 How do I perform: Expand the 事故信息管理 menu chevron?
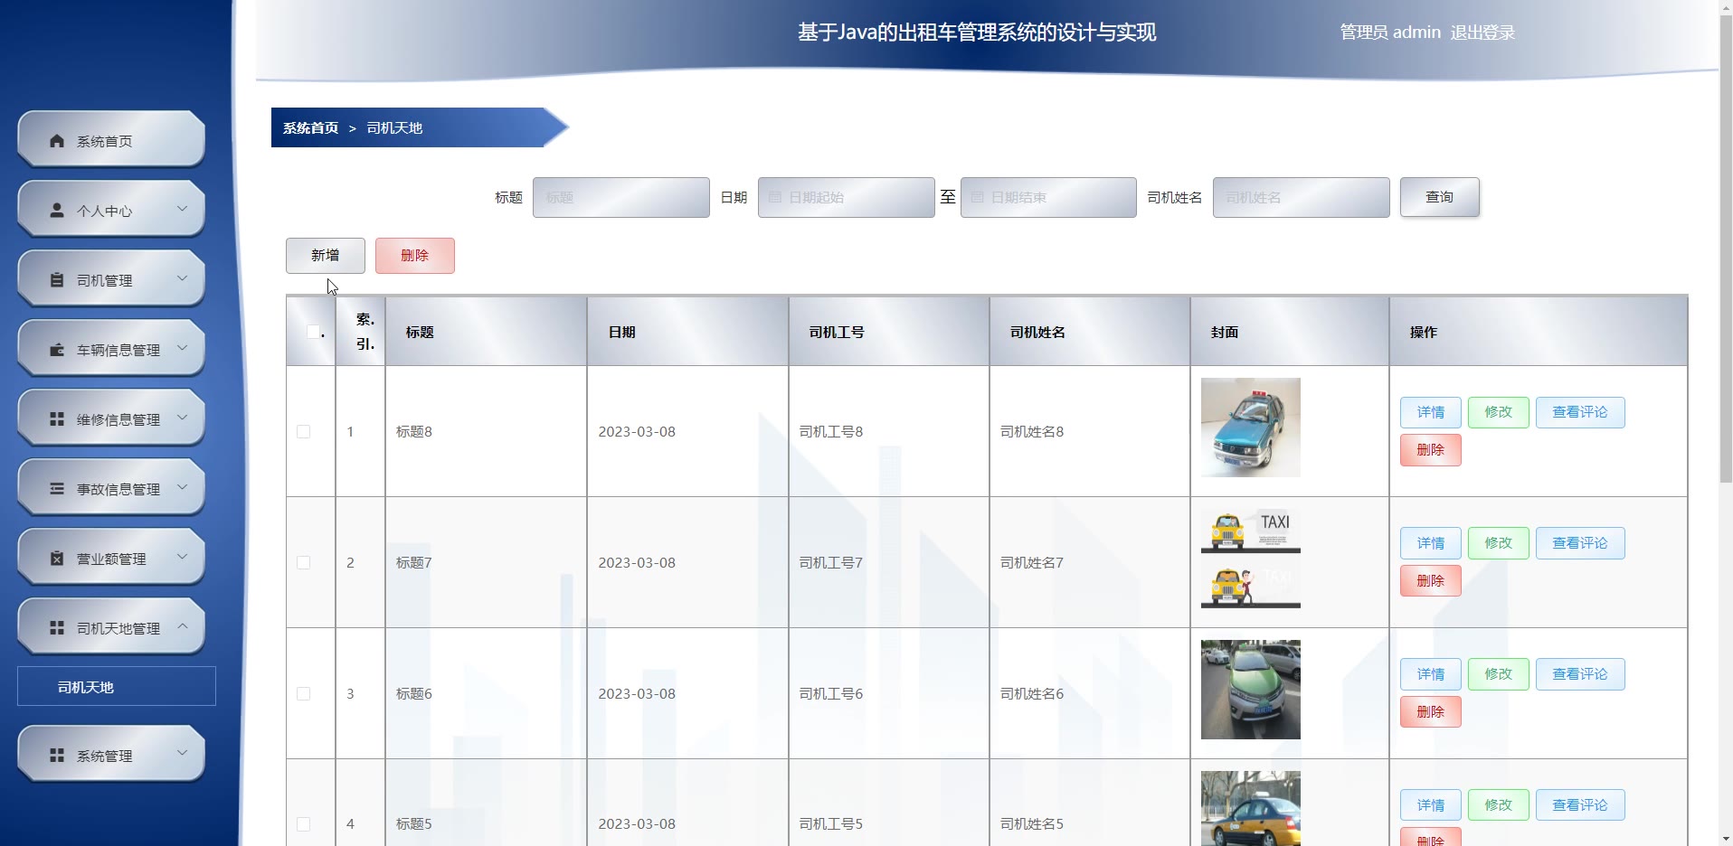click(183, 487)
